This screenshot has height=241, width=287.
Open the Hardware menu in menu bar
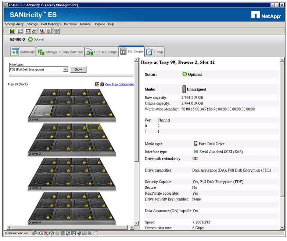(x=70, y=24)
